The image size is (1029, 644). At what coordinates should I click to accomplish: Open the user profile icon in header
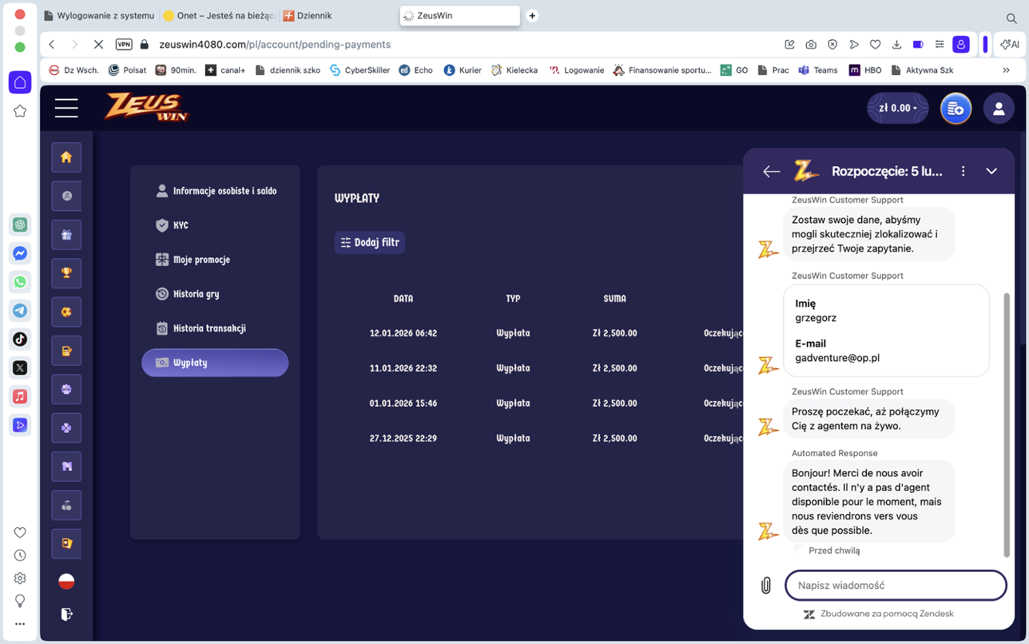pyautogui.click(x=998, y=108)
